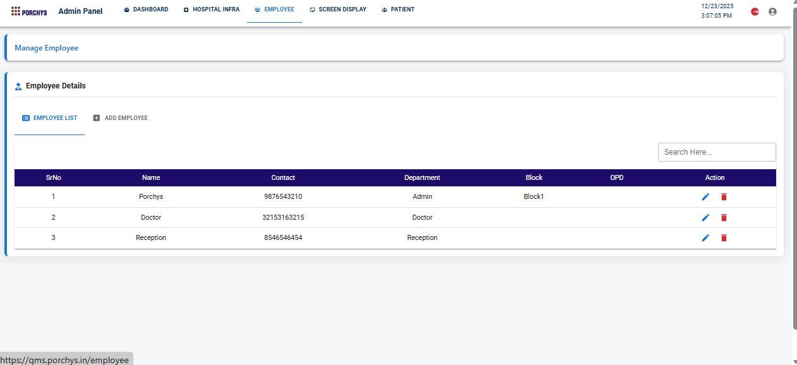This screenshot has height=365, width=797.
Task: Navigate to the Patient section
Action: coord(398,9)
